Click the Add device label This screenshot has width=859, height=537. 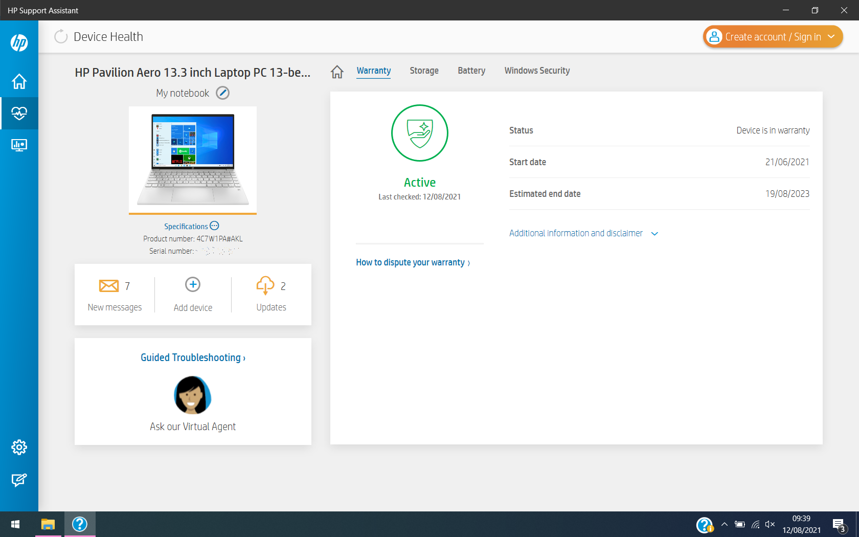(x=193, y=307)
